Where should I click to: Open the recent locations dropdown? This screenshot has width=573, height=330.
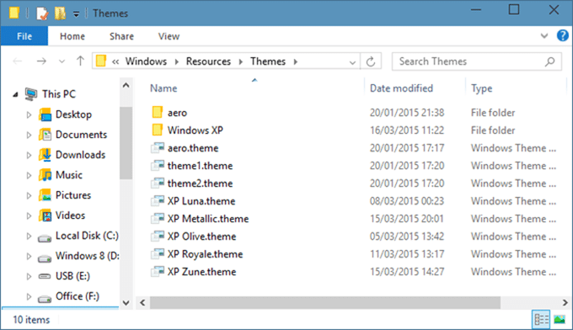point(62,61)
